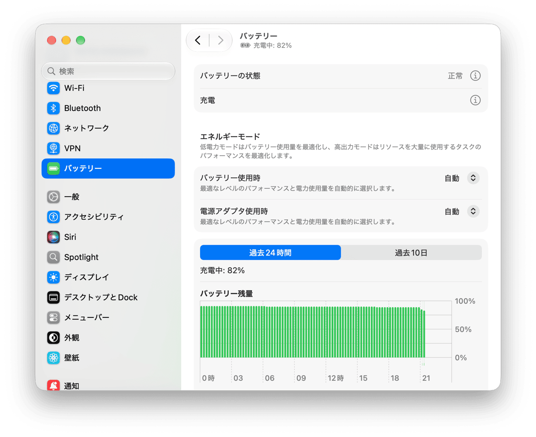This screenshot has height=437, width=536.
Task: Select ネットワーク in the sidebar
Action: tap(87, 128)
